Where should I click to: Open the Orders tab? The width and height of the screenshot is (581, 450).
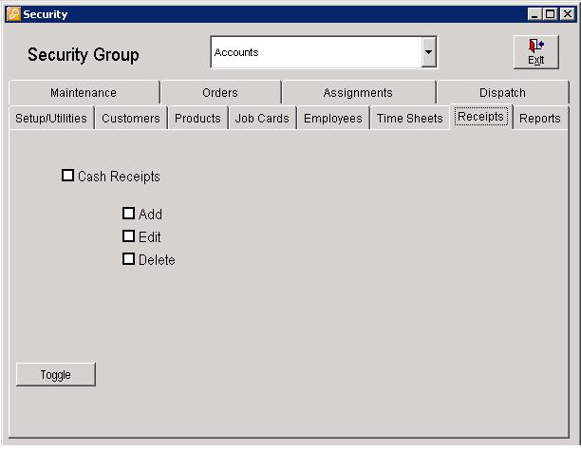[x=220, y=93]
